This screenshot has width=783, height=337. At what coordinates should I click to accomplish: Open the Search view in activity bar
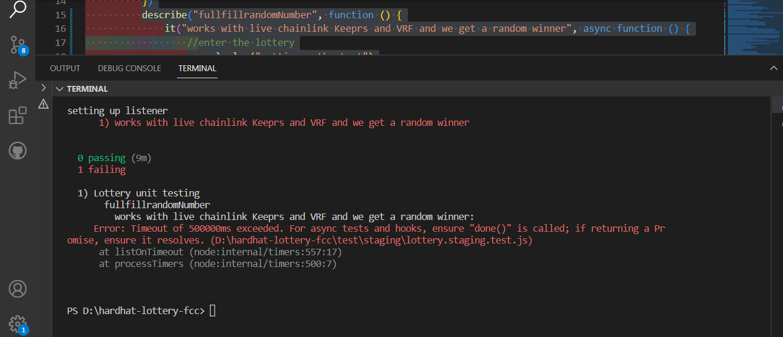click(18, 9)
